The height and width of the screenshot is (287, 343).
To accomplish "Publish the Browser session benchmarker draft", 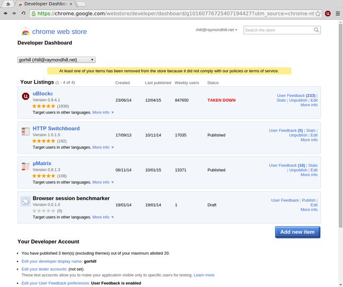I will 308,200.
